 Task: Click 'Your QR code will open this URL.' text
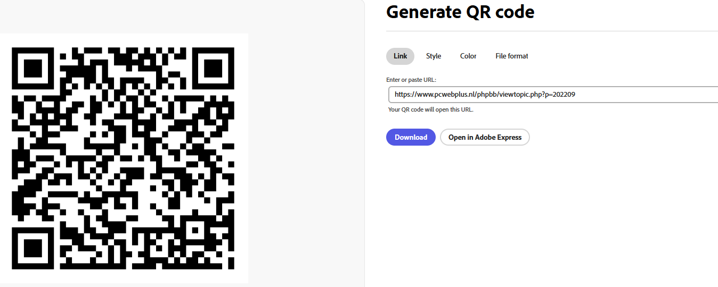[430, 109]
